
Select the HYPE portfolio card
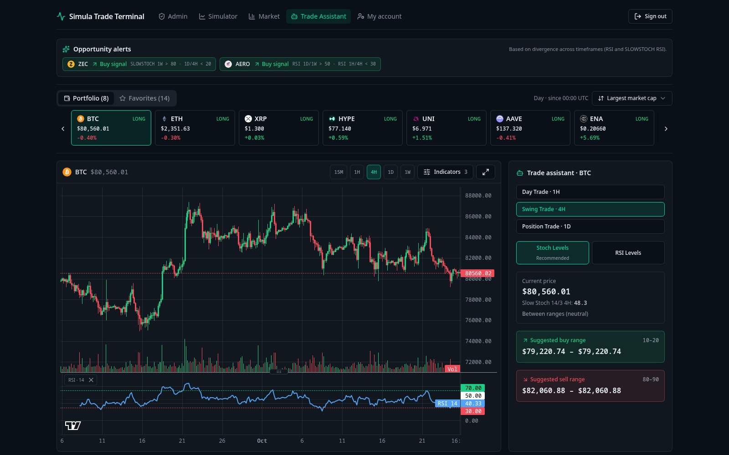pyautogui.click(x=363, y=128)
